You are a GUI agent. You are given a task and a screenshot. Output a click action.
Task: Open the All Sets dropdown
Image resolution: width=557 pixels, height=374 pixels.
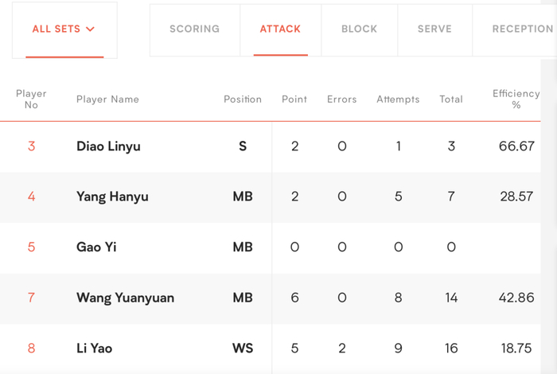click(64, 29)
